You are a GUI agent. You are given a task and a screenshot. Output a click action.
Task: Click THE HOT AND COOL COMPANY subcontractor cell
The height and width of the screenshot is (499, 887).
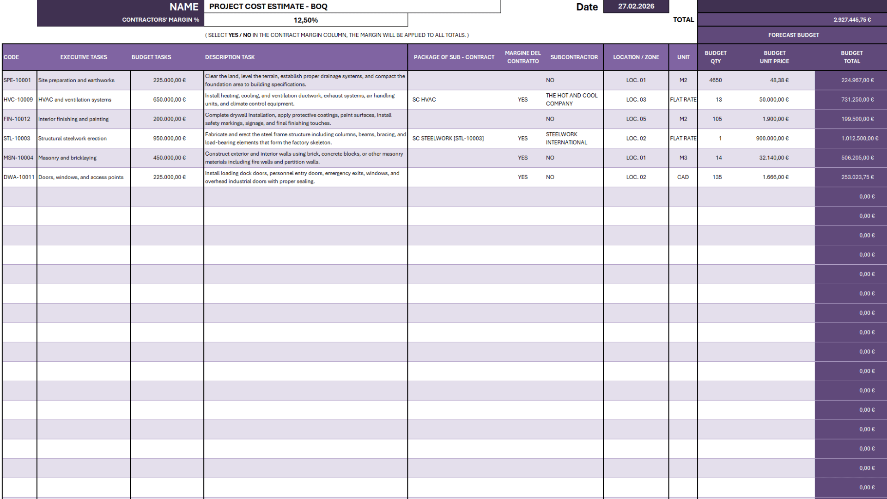pos(571,99)
